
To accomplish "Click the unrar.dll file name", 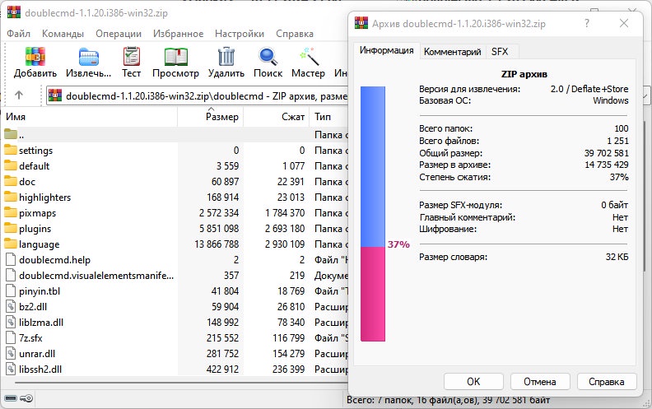I will tap(37, 354).
